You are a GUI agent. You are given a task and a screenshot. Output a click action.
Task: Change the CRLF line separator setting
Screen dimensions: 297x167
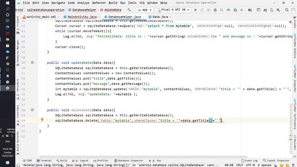tap(239, 165)
